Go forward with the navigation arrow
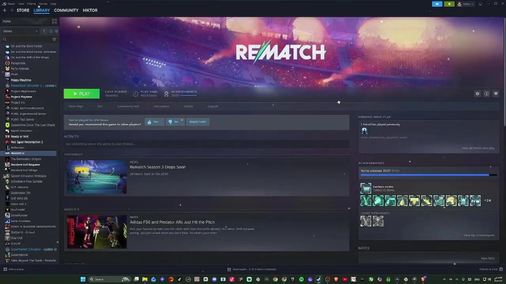The image size is (506, 284). (x=11, y=10)
